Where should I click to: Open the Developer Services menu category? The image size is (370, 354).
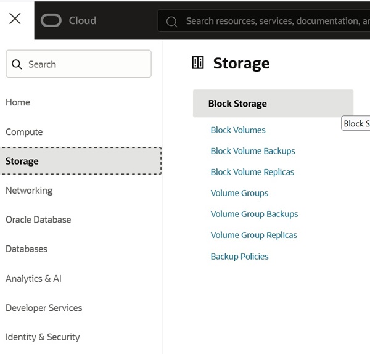click(44, 308)
